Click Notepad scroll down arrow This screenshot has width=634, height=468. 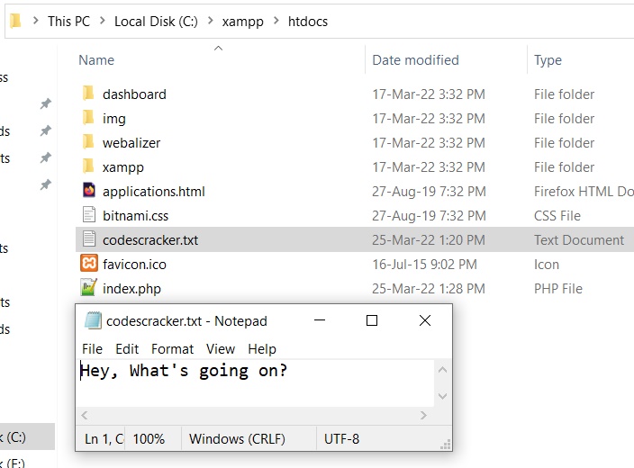coord(442,396)
